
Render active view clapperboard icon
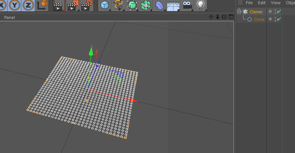59,5
